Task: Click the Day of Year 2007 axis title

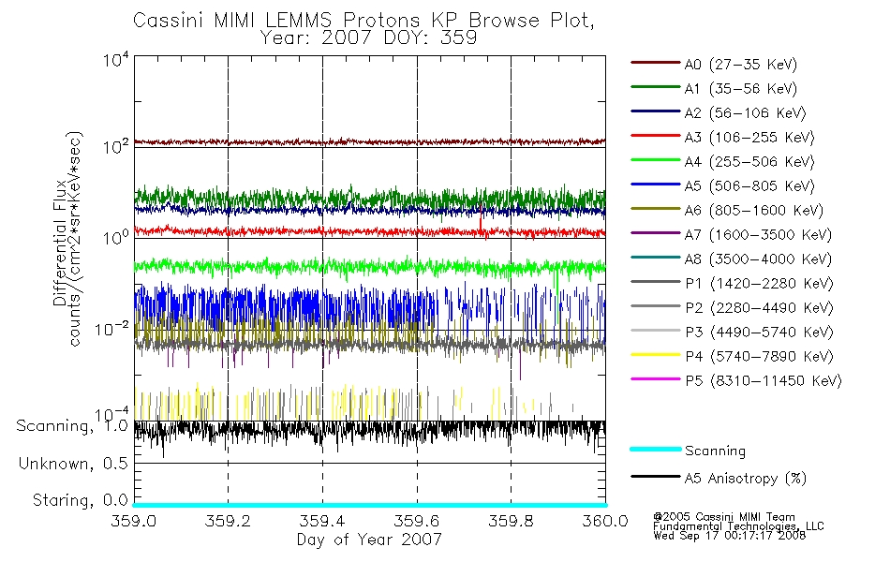Action: click(369, 540)
